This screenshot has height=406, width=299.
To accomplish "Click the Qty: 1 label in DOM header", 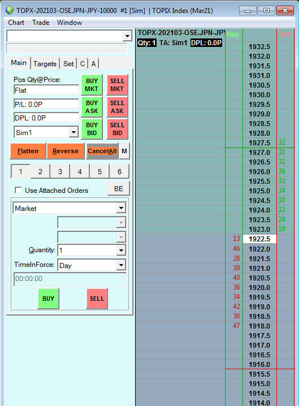I will [x=147, y=43].
